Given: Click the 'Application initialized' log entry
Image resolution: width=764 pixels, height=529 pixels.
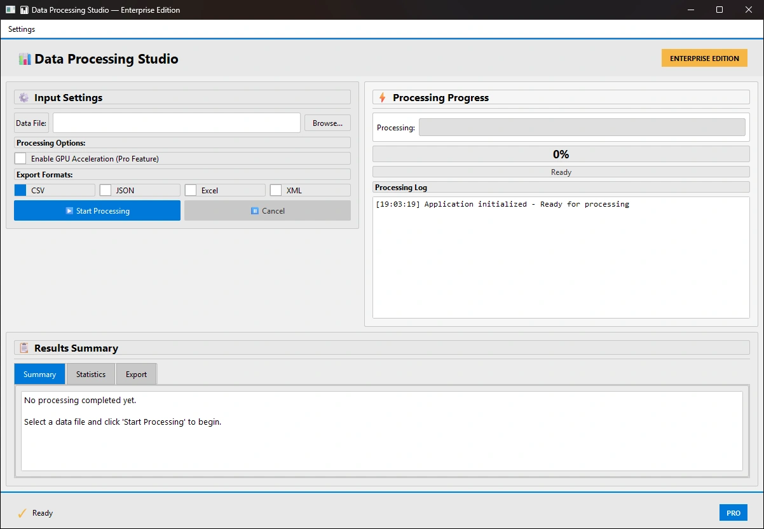Looking at the screenshot, I should [x=502, y=204].
